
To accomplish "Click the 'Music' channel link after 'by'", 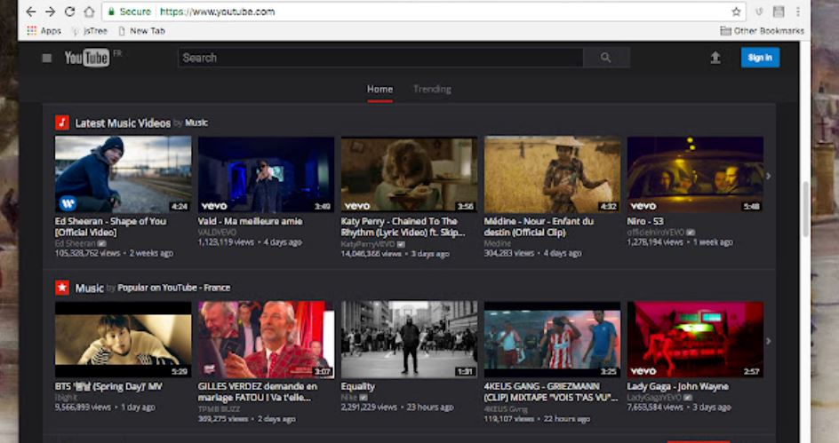I will [196, 123].
